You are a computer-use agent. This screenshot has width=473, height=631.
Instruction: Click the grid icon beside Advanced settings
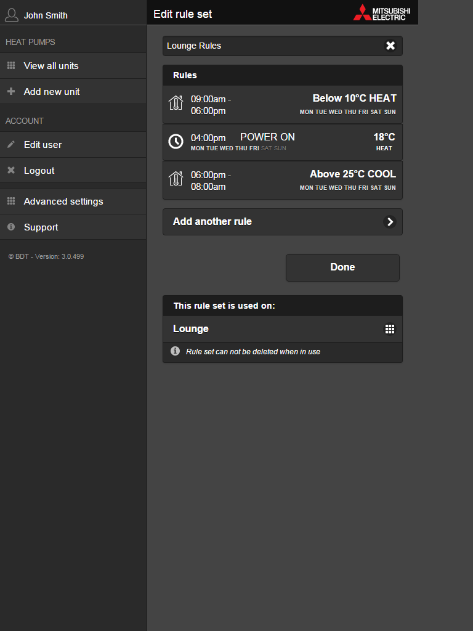click(11, 201)
